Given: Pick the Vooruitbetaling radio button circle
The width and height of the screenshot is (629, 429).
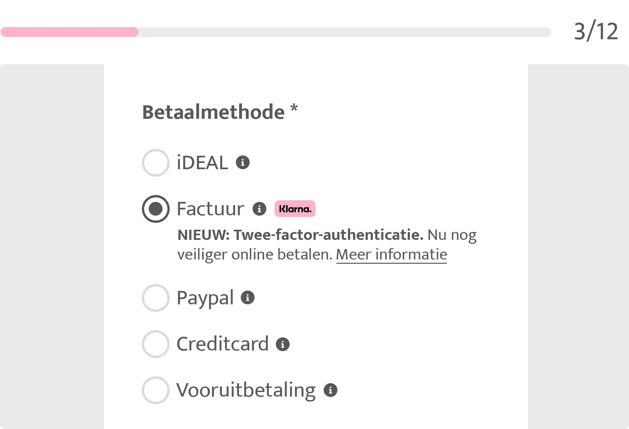Looking at the screenshot, I should click(156, 390).
